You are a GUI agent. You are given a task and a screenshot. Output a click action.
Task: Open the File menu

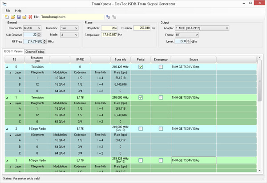[x=8, y=11]
